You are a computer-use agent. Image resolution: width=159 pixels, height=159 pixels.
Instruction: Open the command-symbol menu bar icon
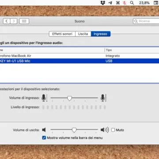pyautogui.click(x=118, y=3)
